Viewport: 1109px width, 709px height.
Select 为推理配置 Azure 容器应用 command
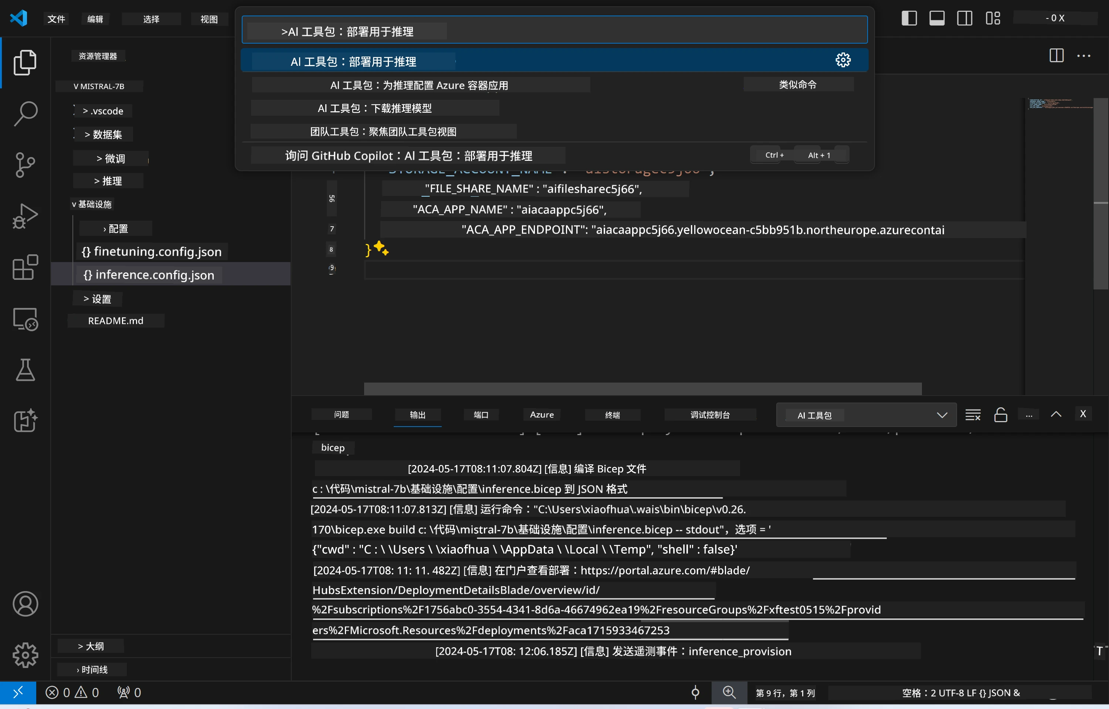pyautogui.click(x=554, y=85)
